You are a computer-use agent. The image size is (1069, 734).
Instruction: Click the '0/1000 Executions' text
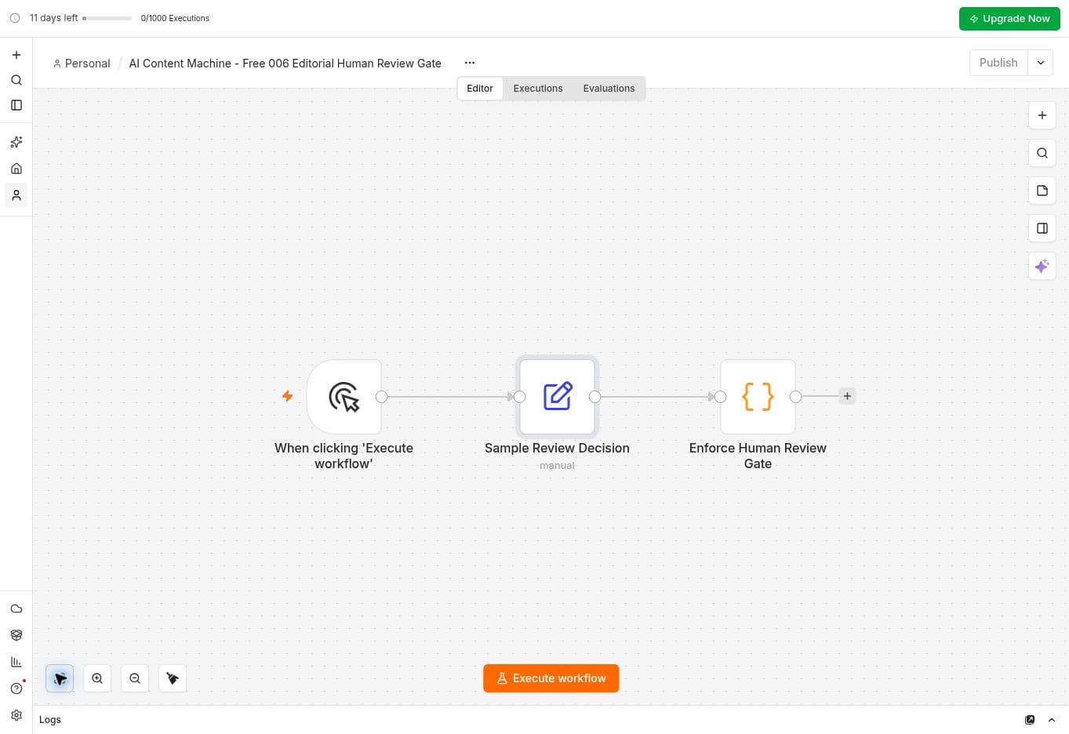coord(175,18)
